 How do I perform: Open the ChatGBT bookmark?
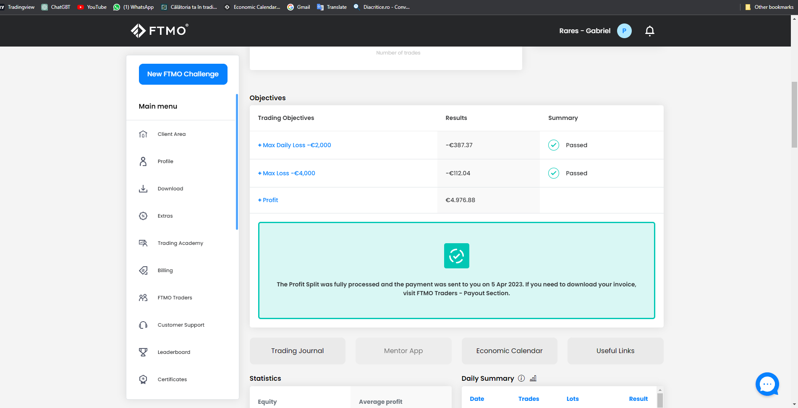coord(56,7)
